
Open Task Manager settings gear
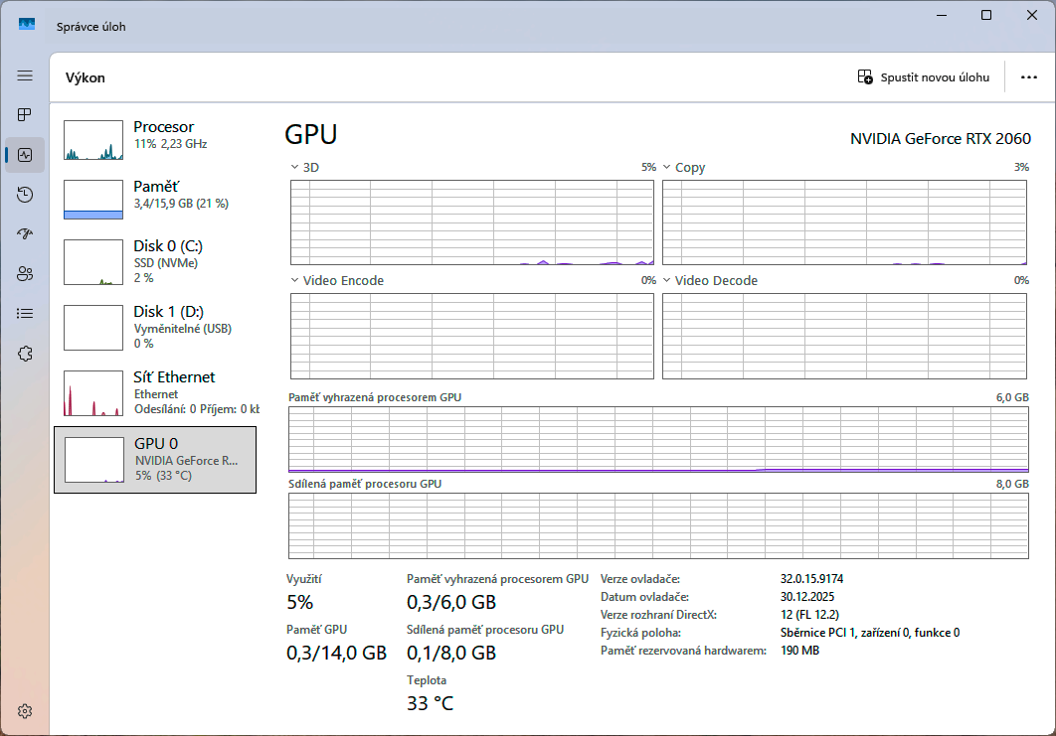click(25, 711)
